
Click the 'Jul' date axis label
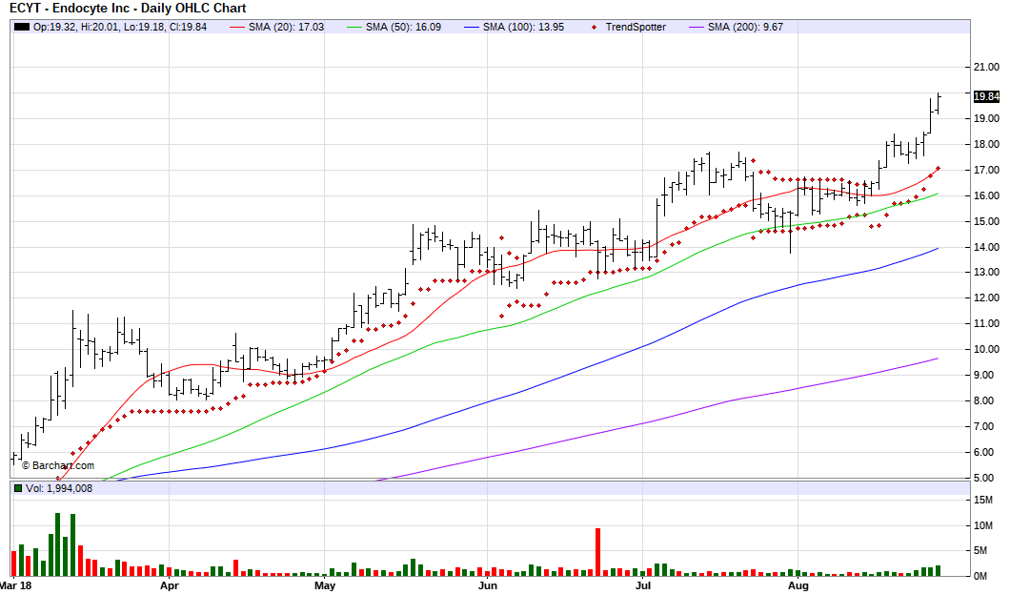pyautogui.click(x=643, y=586)
